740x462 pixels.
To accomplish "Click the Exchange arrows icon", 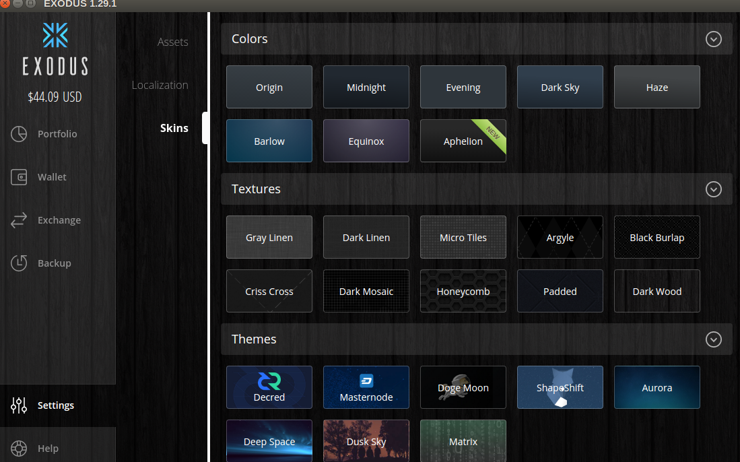I will point(19,220).
